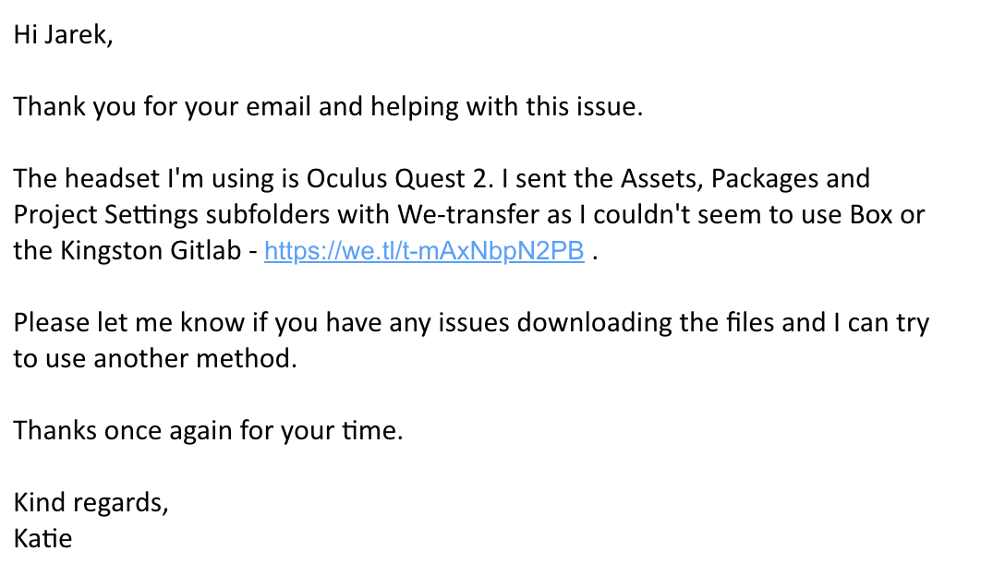Screen dimensions: 981x563
Task: Open the we.tl WeTransfer link
Action: [x=424, y=252]
